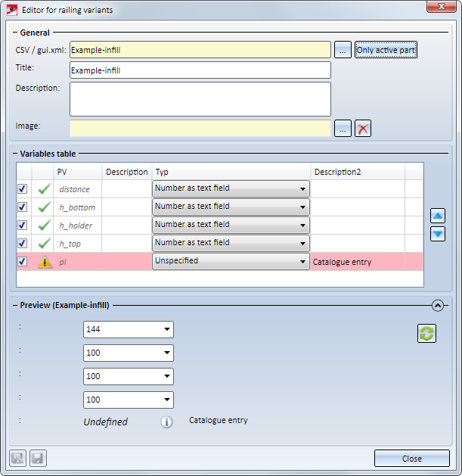Click the application icon in title bar

12,10
